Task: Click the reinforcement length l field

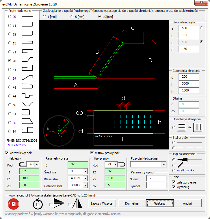Action: 189,83
